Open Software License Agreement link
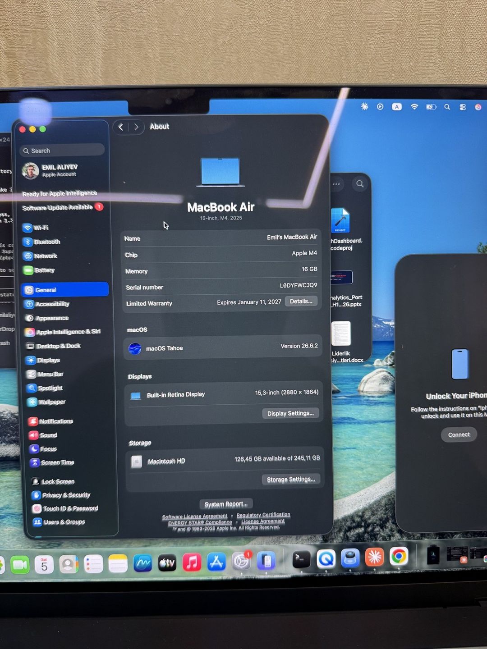The image size is (487, 649). click(195, 516)
